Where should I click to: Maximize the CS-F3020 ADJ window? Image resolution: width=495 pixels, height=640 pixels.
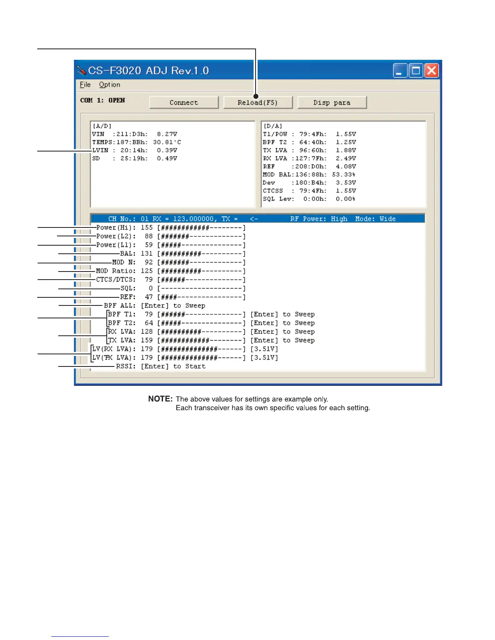point(416,71)
